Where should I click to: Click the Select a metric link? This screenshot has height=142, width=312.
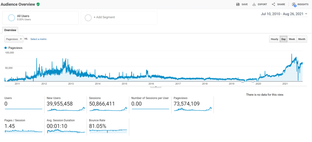[39, 39]
